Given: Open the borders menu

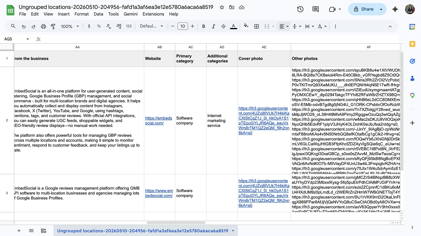Looking at the screenshot, I should point(256,26).
